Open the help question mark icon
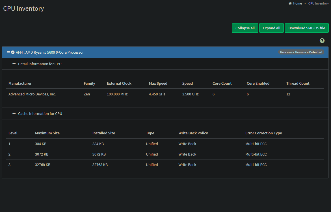The width and height of the screenshot is (331, 212). point(322,41)
